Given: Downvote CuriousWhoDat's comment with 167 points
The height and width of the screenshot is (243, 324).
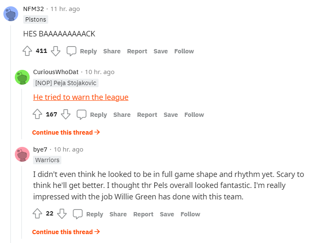Looking at the screenshot, I should pyautogui.click(x=66, y=115).
